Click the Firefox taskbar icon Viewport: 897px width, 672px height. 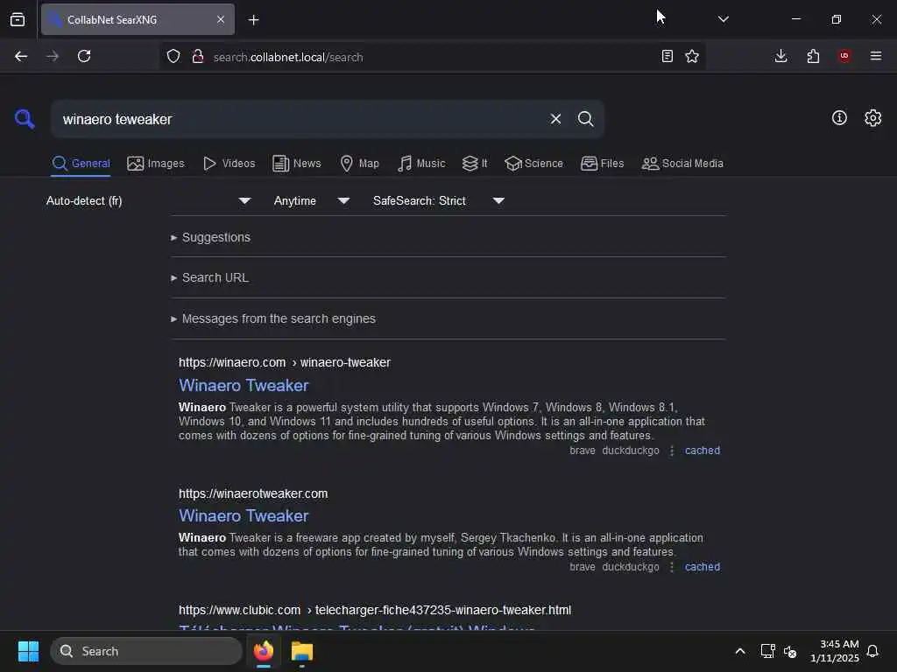tap(264, 651)
